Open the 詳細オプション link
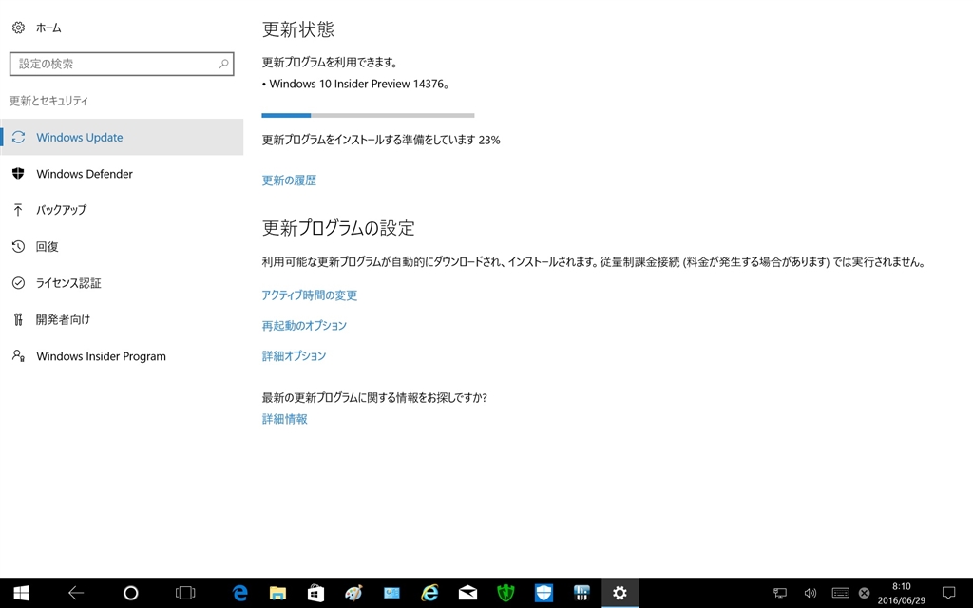Viewport: 973px width, 608px height. [295, 356]
